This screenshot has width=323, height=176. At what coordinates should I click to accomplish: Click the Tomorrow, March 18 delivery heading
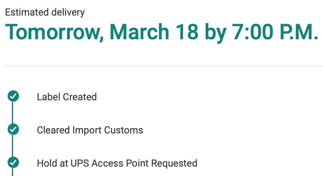tap(161, 32)
